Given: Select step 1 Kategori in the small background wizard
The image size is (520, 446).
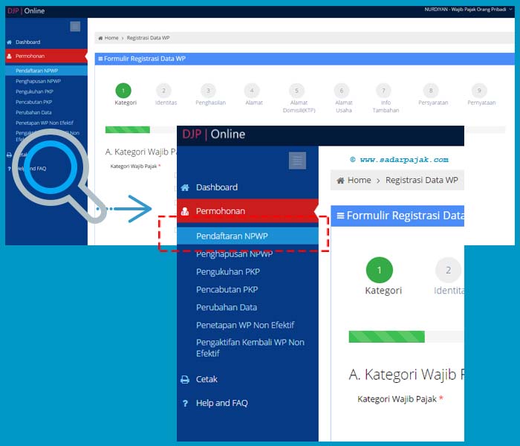Looking at the screenshot, I should click(123, 91).
